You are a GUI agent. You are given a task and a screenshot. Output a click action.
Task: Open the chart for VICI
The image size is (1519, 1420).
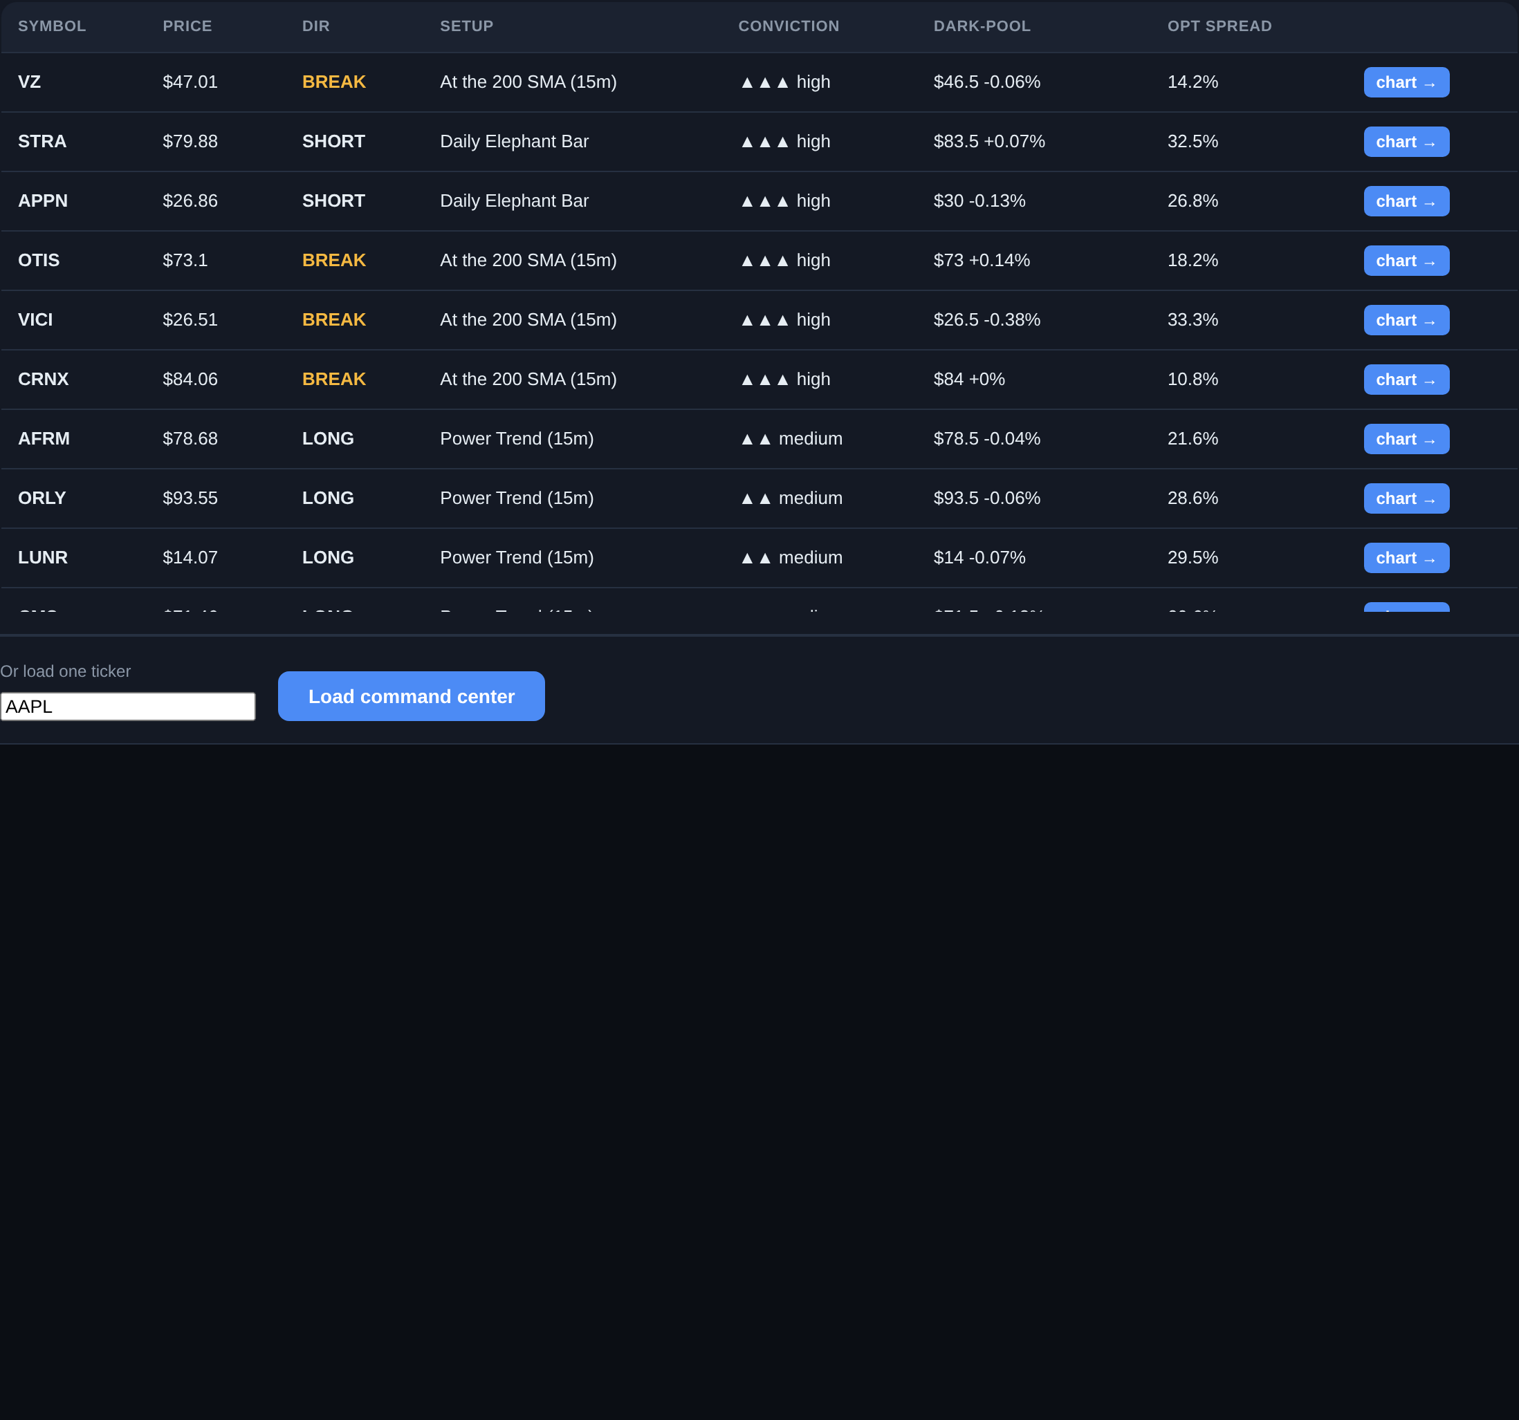(x=1406, y=321)
